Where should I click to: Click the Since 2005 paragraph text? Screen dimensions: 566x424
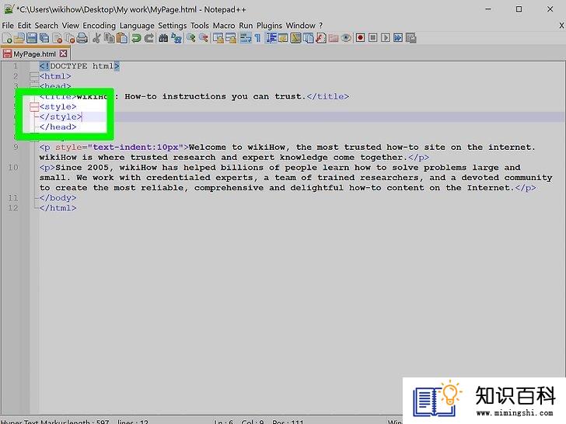[296, 178]
